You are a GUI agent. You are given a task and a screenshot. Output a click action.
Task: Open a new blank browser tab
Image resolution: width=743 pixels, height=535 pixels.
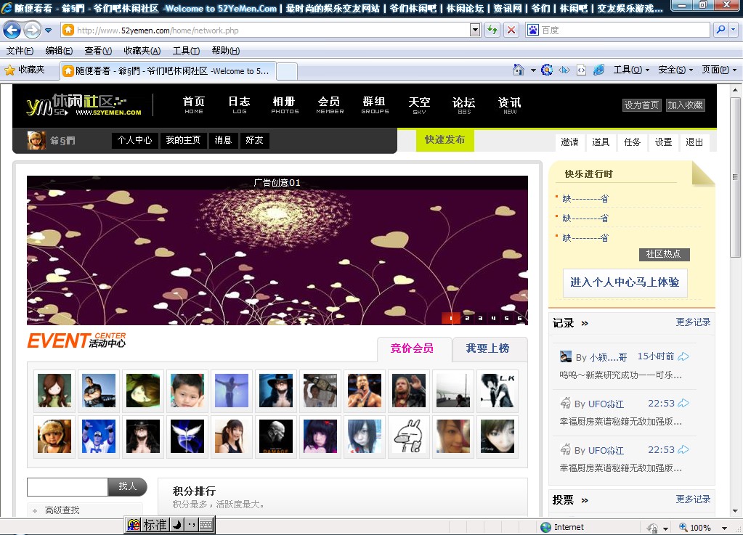point(287,71)
